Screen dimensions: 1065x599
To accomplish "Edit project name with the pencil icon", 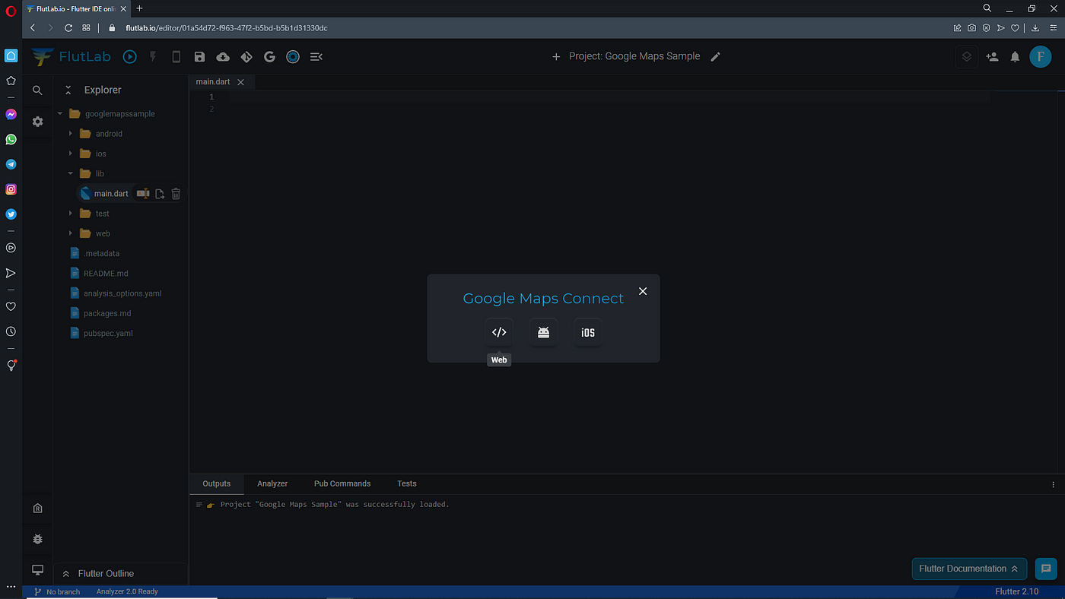I will pyautogui.click(x=715, y=56).
